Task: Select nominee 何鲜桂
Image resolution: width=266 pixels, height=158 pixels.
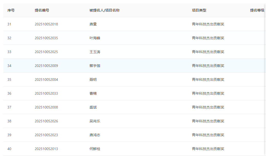Action: click(95, 149)
